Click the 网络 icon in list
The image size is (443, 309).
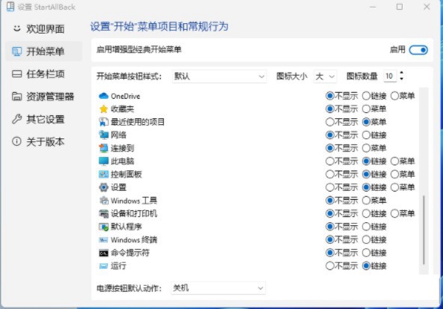click(x=103, y=135)
